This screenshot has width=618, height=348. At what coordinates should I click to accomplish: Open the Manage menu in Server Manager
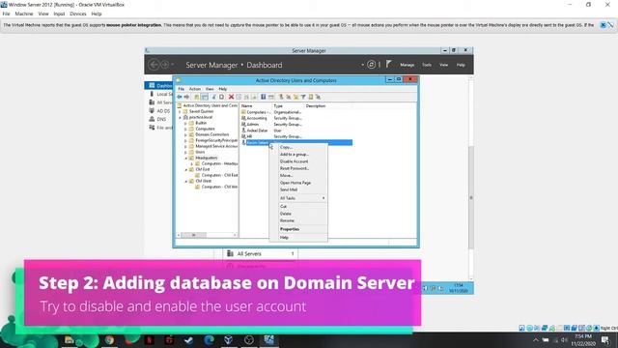point(407,65)
